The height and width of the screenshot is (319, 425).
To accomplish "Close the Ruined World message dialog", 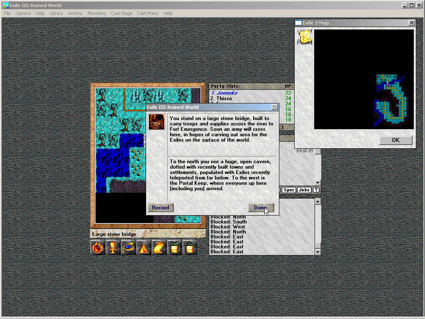I will (x=275, y=107).
